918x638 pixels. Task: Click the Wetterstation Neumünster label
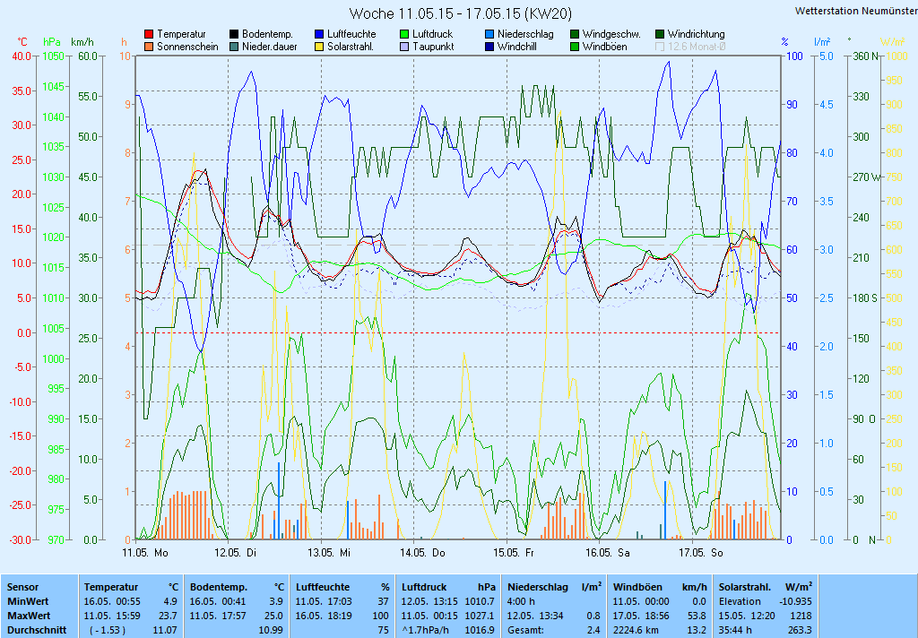[x=856, y=11]
